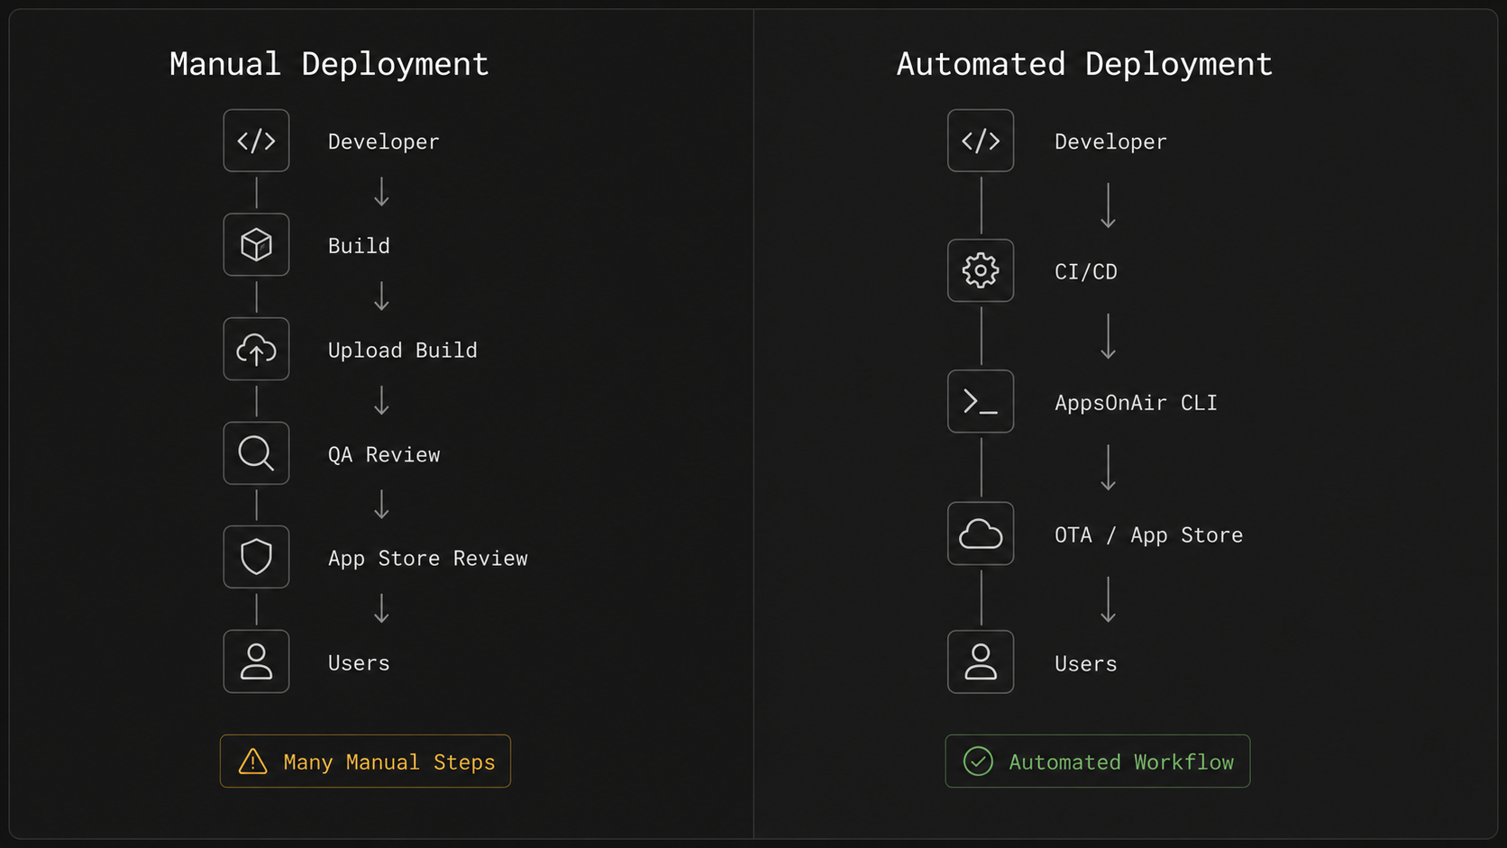Click the Build label
The width and height of the screenshot is (1507, 848).
pos(359,246)
